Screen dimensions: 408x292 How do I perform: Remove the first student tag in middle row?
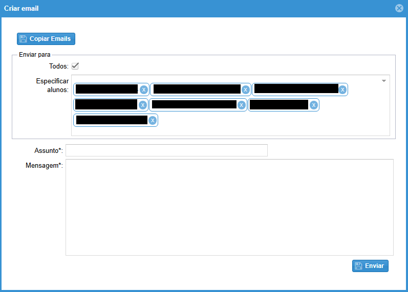[x=143, y=105]
